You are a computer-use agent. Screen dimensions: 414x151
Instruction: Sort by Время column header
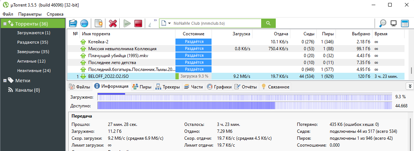point(388,34)
